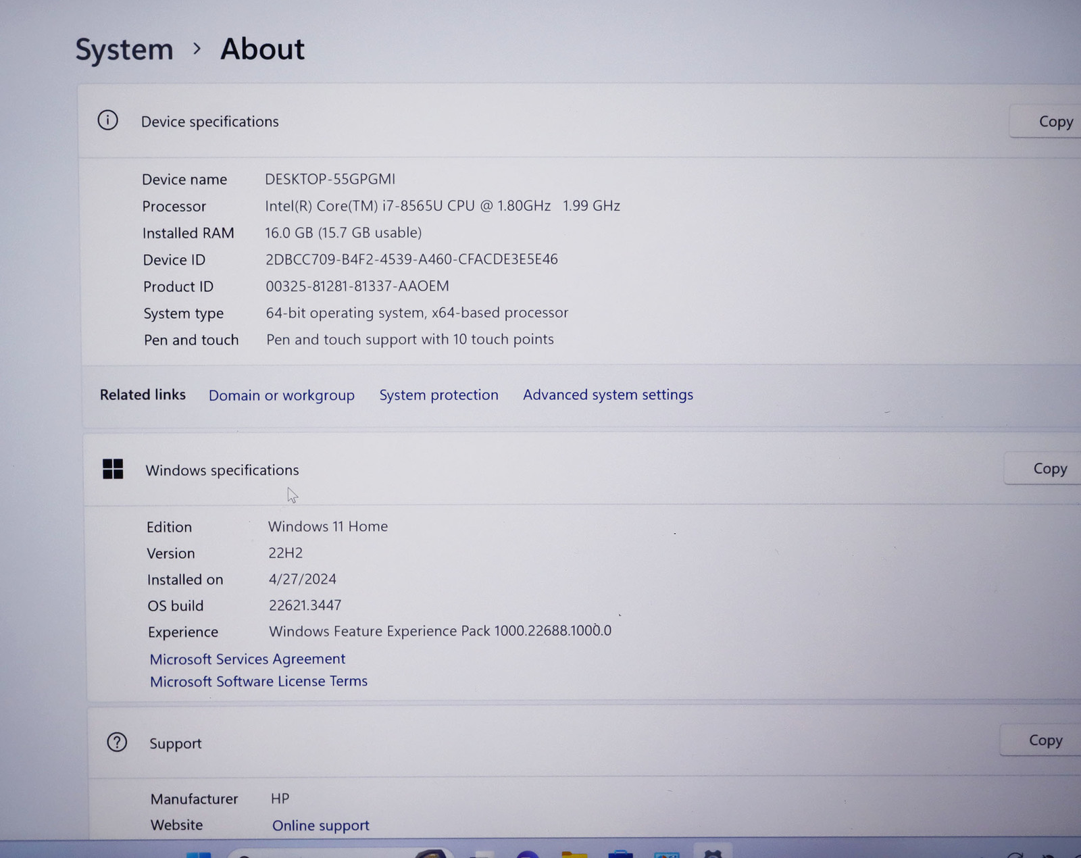Screen dimensions: 1081x858
Task: Click the Product ID label
Action: (x=178, y=287)
